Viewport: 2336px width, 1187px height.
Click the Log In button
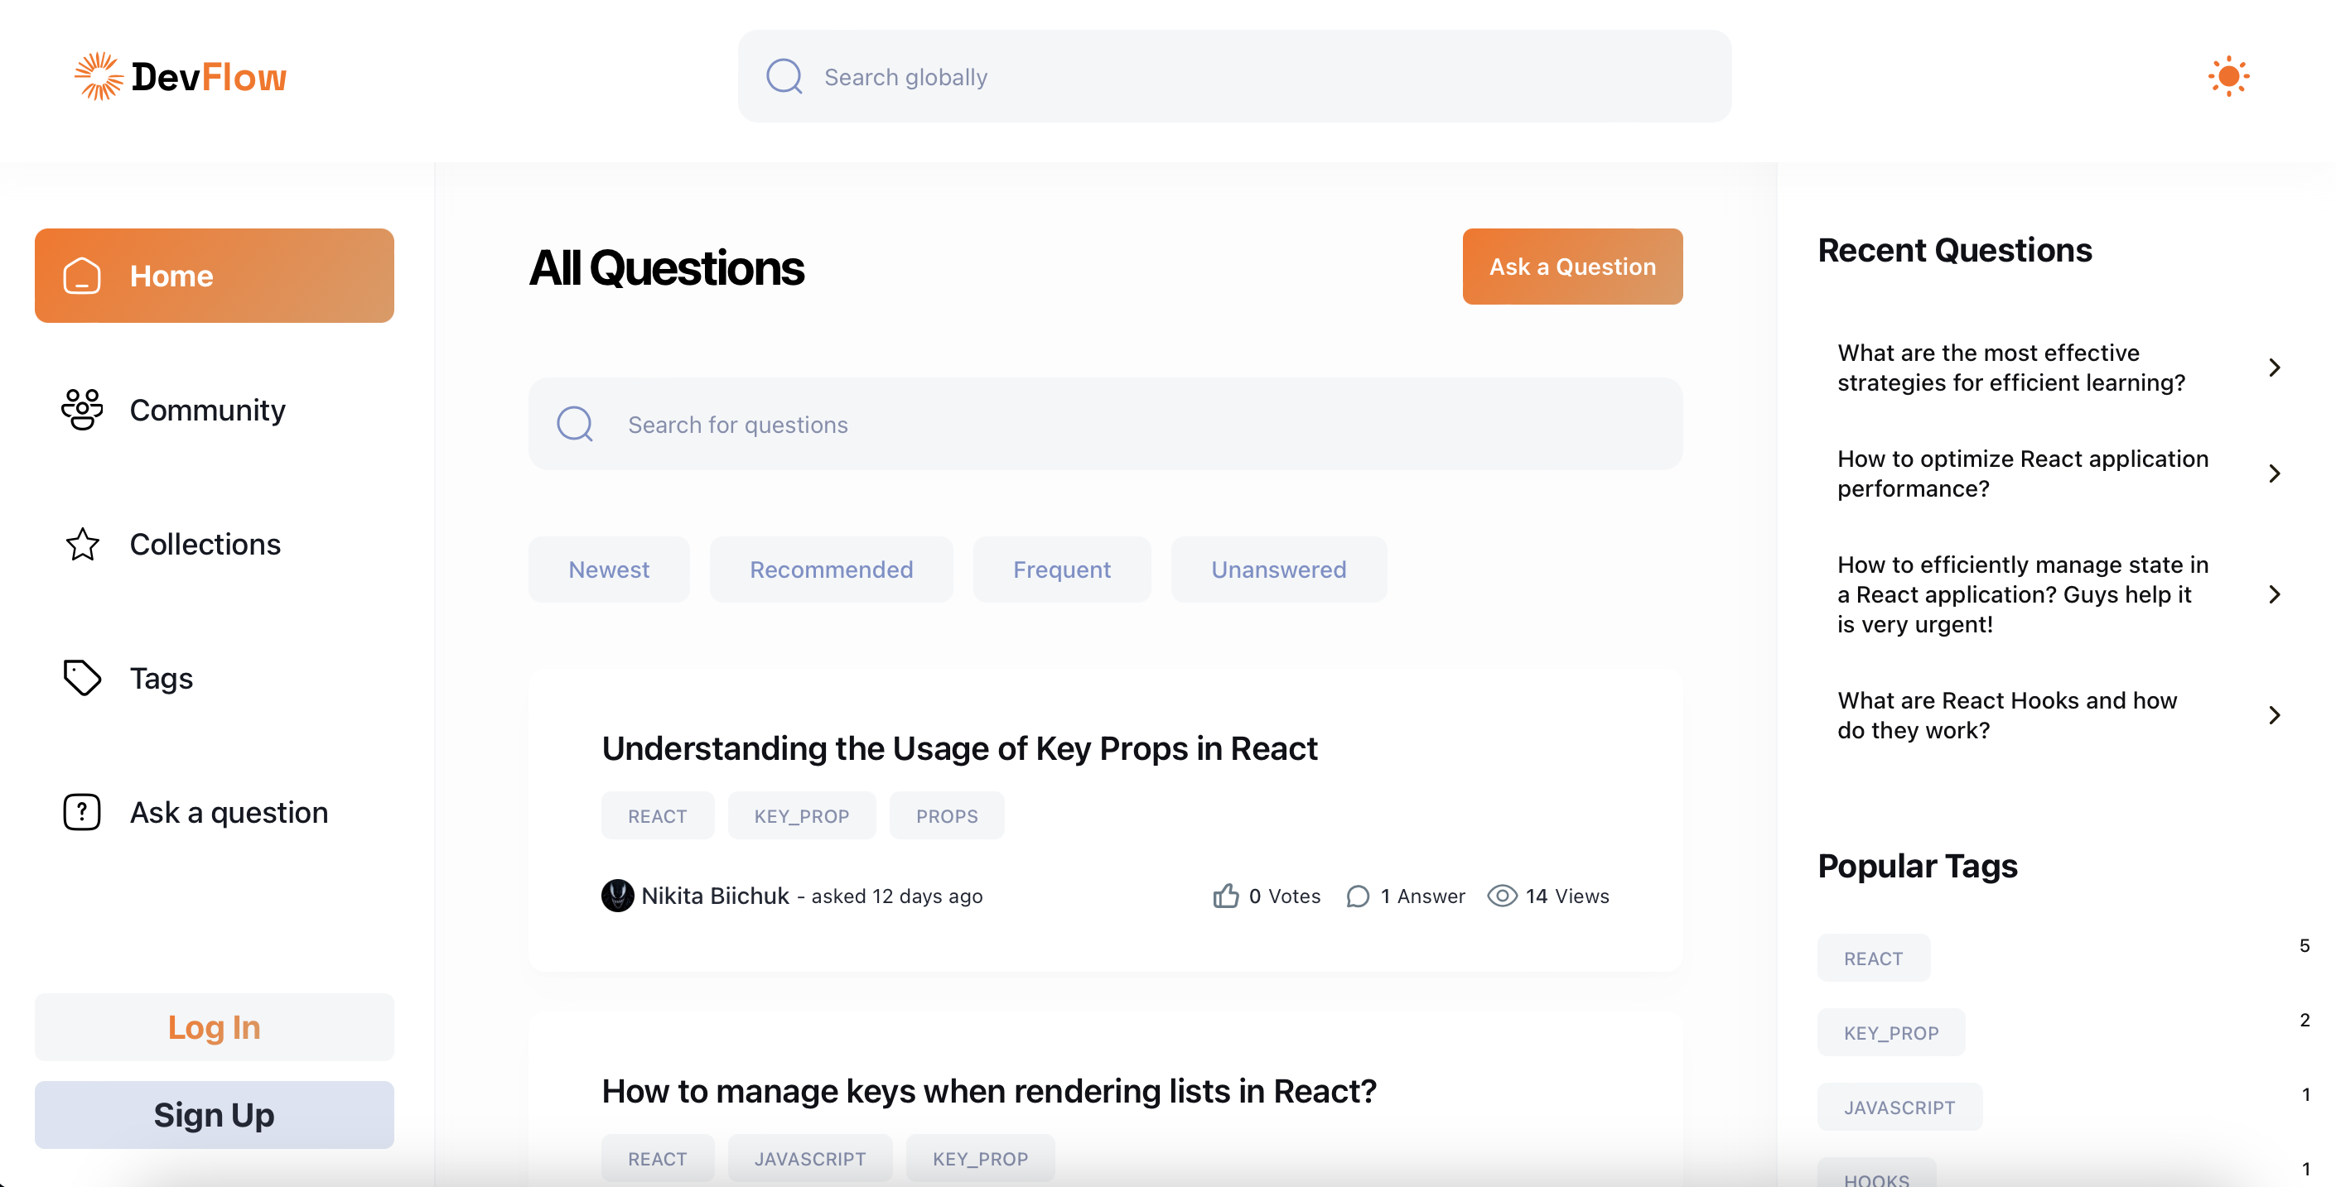[x=214, y=1026]
